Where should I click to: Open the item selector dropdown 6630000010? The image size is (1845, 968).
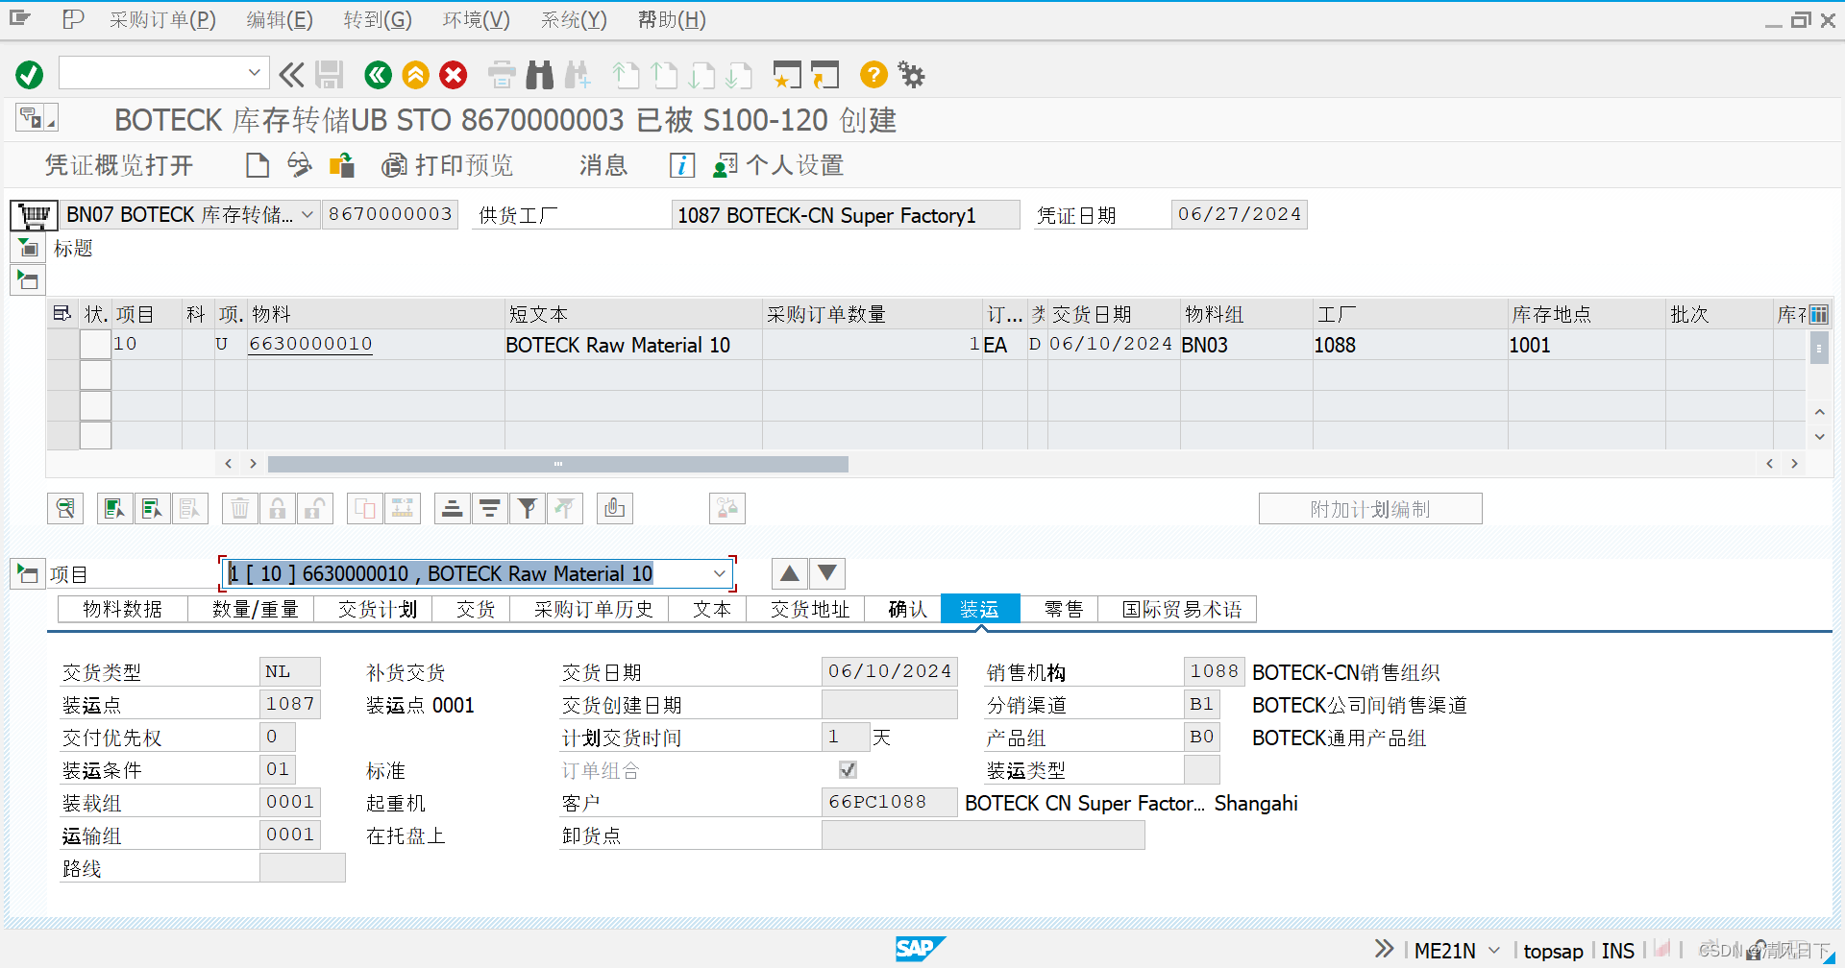coord(719,573)
